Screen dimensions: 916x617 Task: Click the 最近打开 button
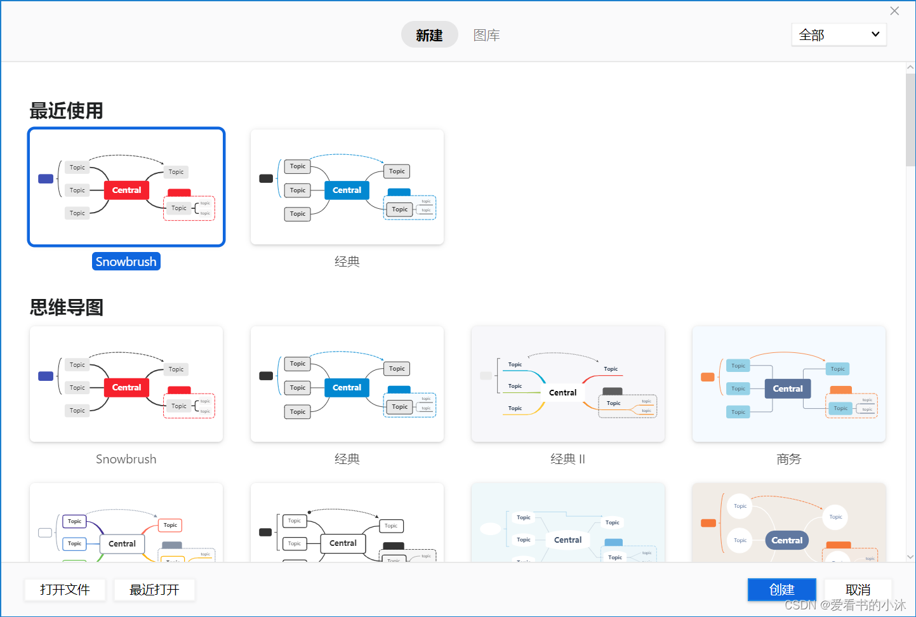click(154, 590)
